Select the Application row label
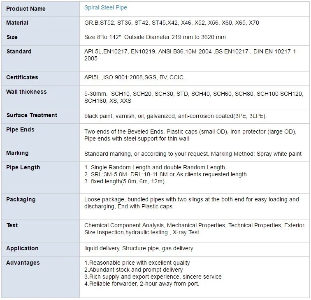Viewport: 311px width, 300px height. coord(22,249)
